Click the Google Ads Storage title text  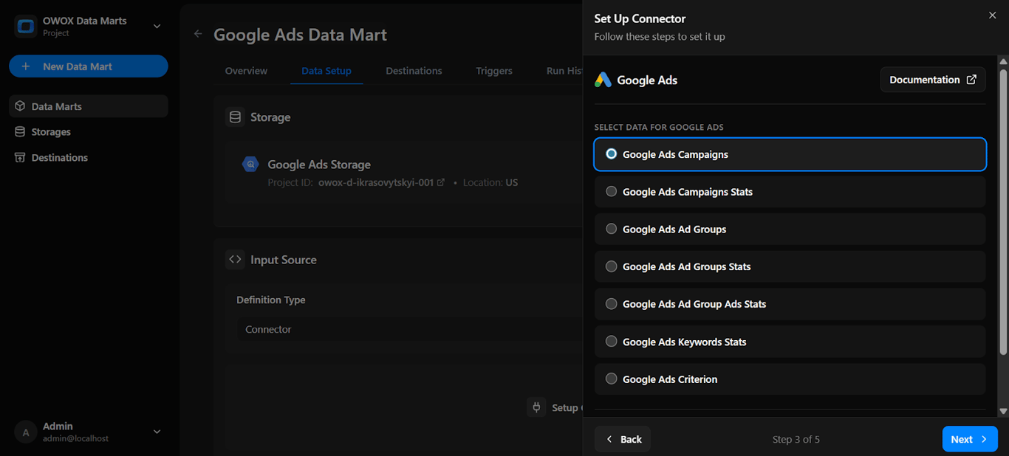319,165
